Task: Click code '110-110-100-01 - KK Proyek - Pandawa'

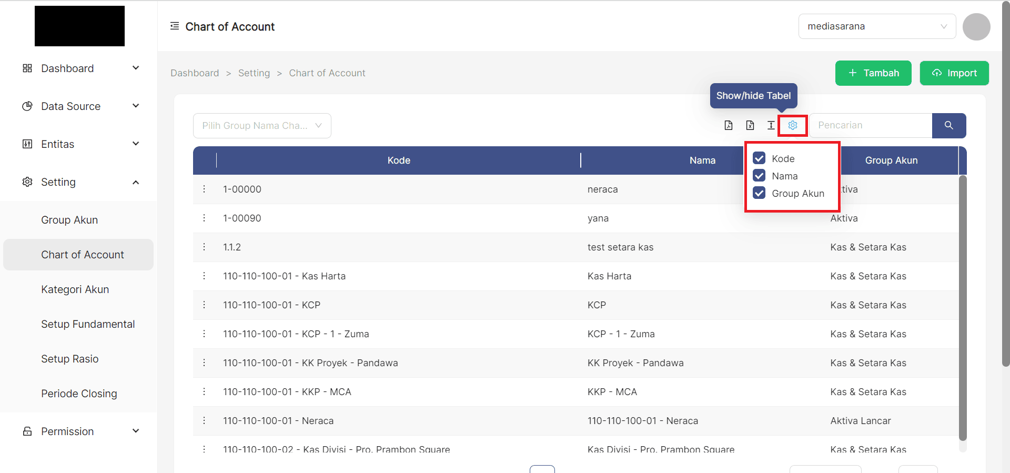Action: click(310, 363)
